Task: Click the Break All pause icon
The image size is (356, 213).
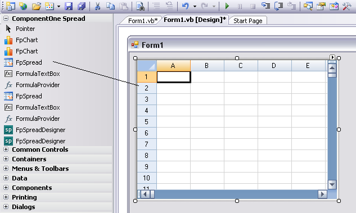Action: pyautogui.click(x=240, y=6)
